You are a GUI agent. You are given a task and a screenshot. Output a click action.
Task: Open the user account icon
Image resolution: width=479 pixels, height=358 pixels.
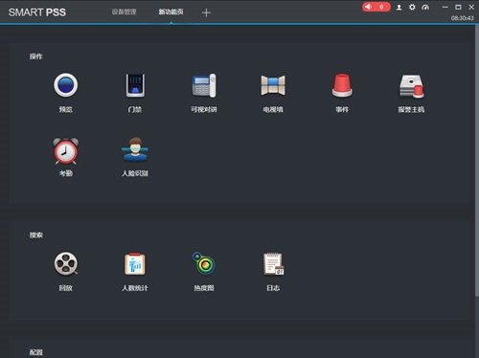pyautogui.click(x=399, y=7)
